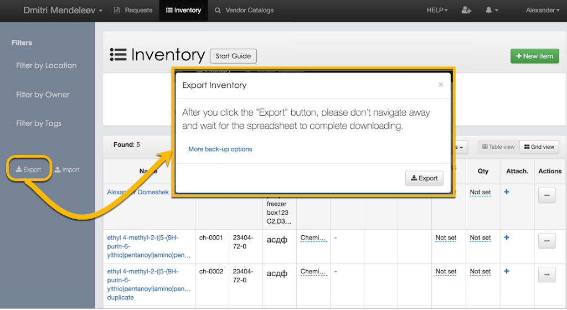Create a New Item

pos(534,56)
